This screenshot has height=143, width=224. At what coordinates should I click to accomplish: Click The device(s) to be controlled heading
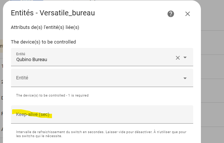(x=43, y=42)
